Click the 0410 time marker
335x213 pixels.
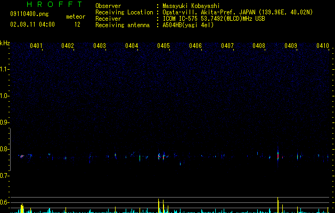tap(323, 46)
